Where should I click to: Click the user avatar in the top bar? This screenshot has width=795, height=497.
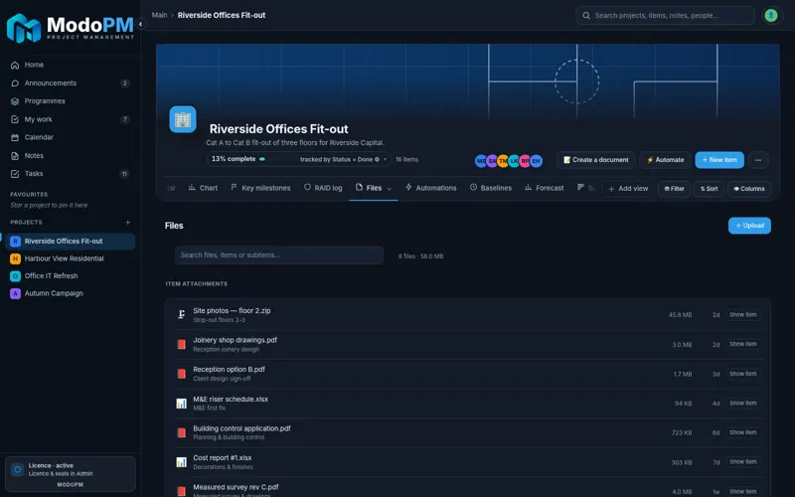771,15
